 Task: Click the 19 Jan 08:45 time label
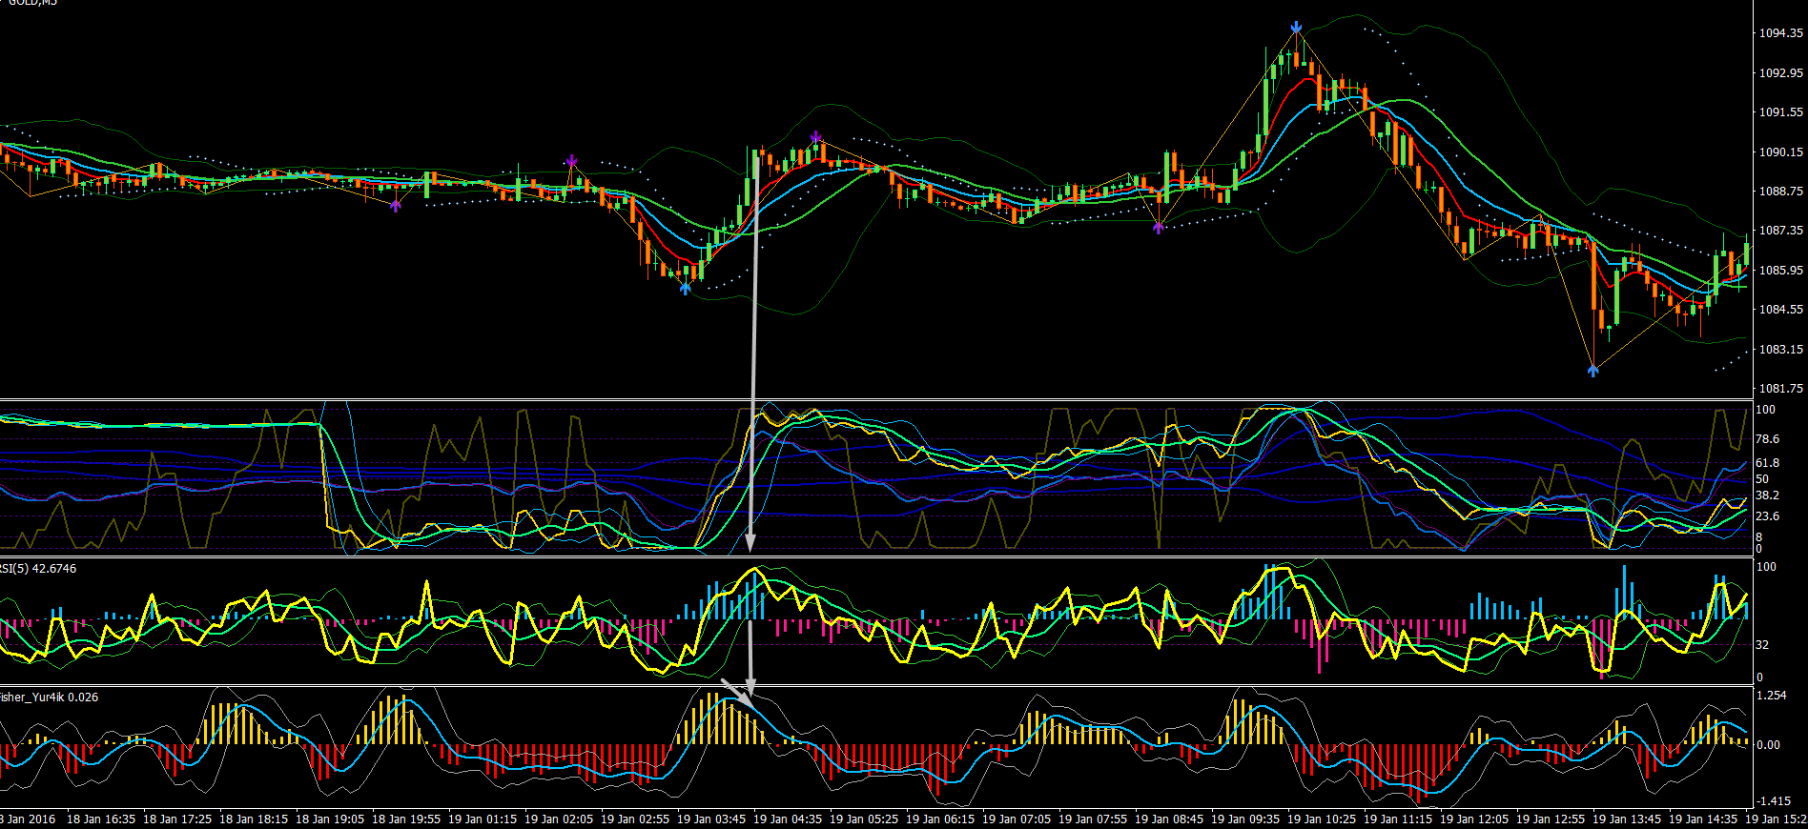coord(1169,819)
